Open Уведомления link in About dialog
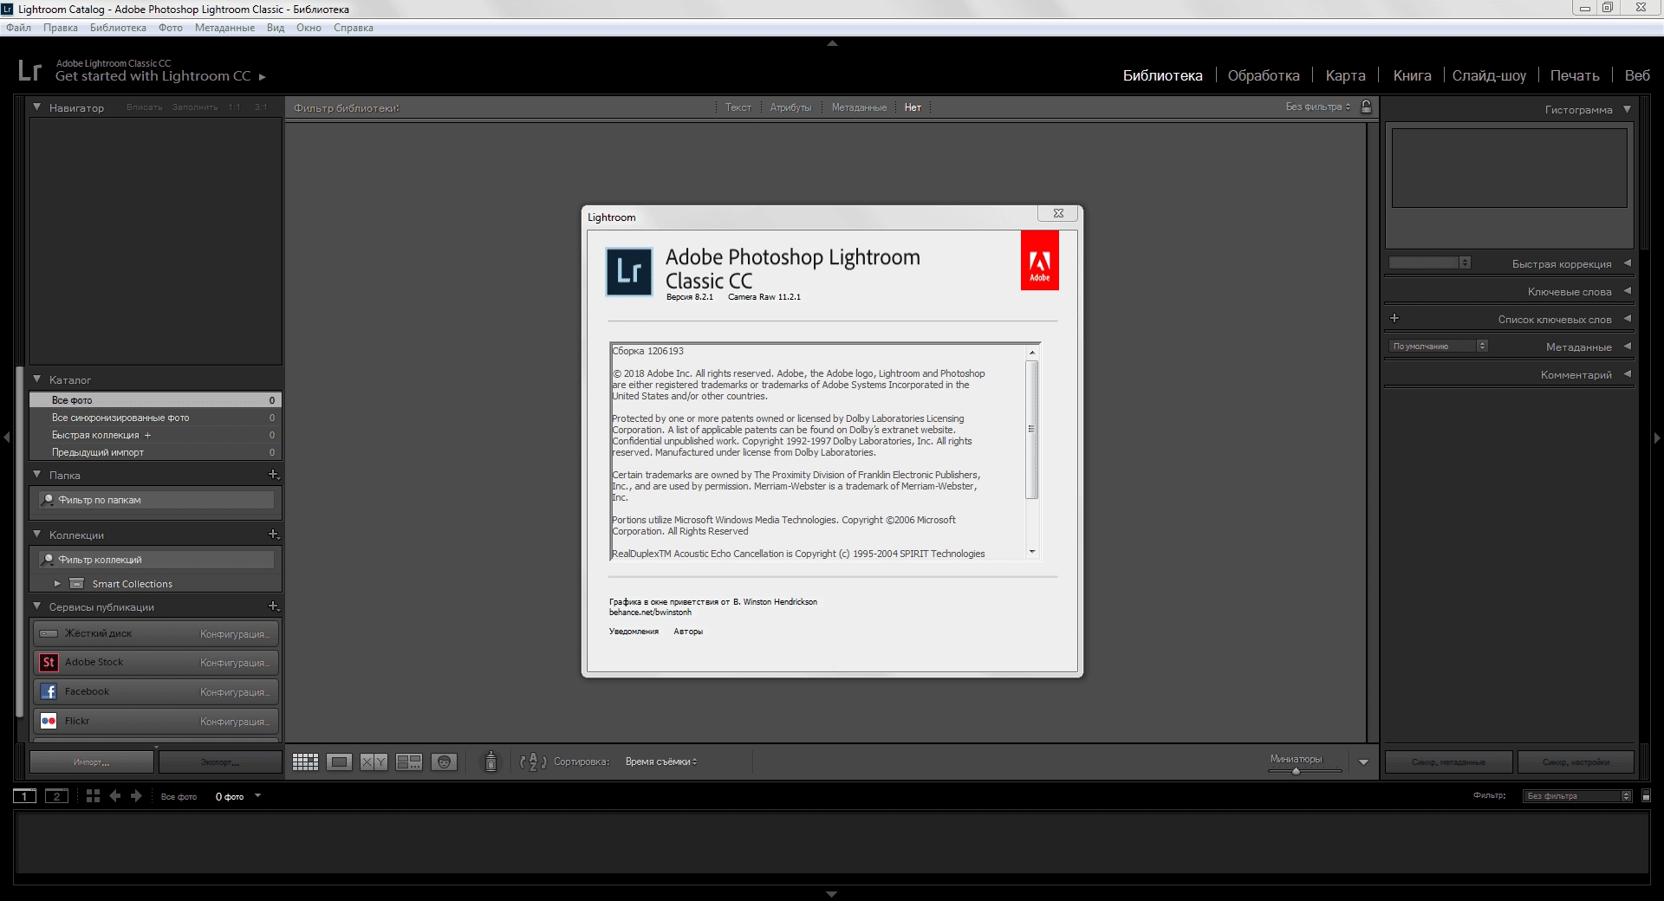 [634, 632]
